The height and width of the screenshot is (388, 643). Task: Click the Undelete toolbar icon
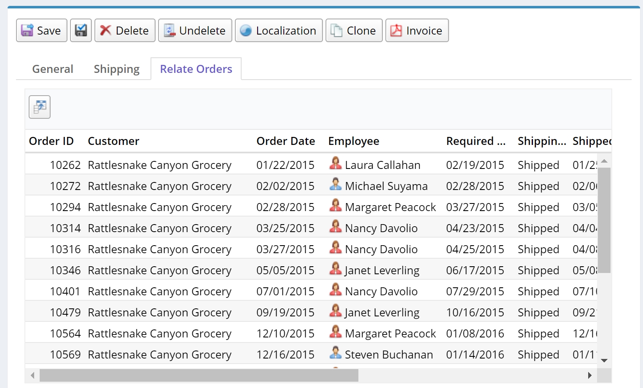pyautogui.click(x=170, y=30)
